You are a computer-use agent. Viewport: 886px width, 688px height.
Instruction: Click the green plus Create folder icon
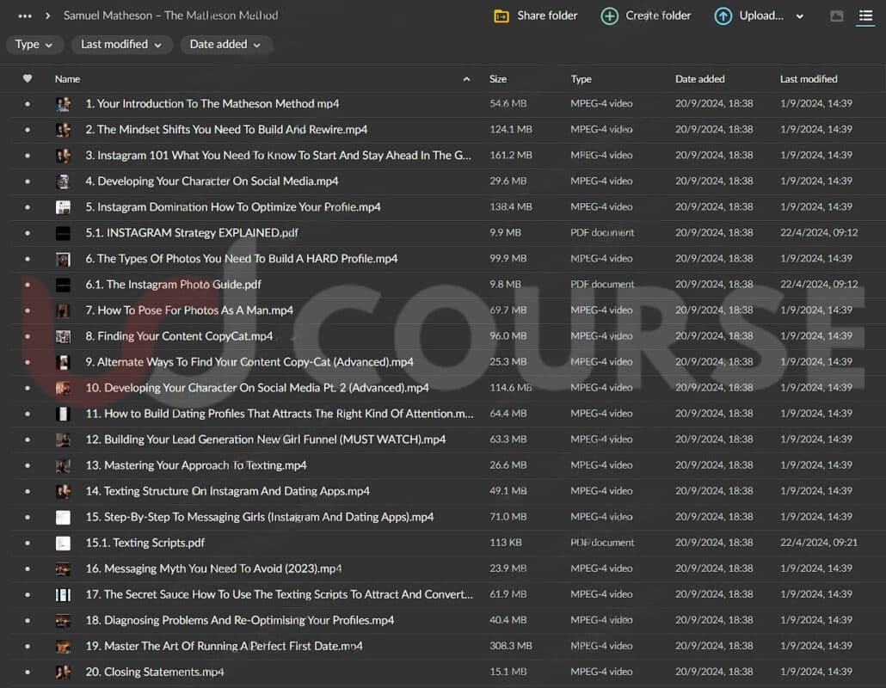[609, 15]
